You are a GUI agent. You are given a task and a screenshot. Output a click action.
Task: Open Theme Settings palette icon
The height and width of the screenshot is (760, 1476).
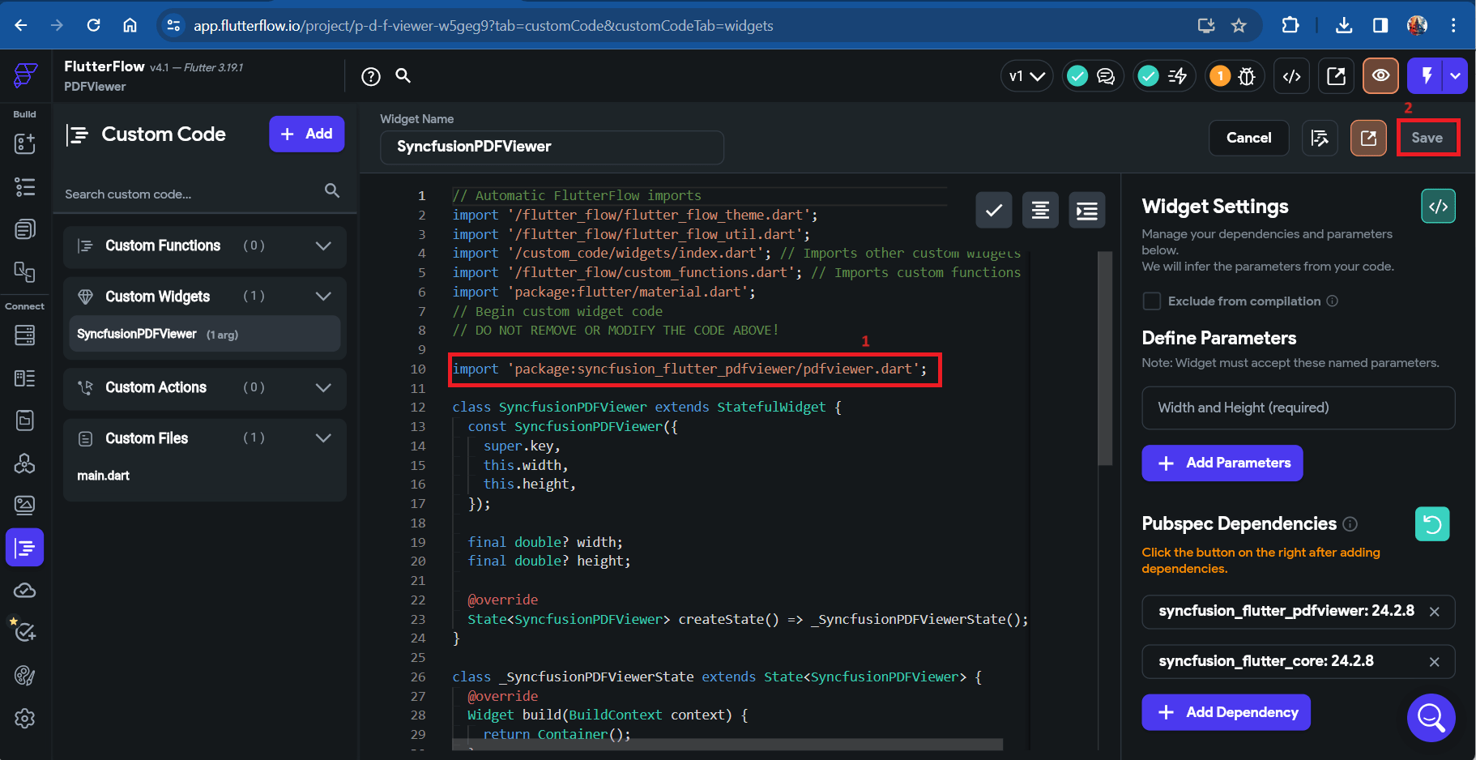[25, 676]
